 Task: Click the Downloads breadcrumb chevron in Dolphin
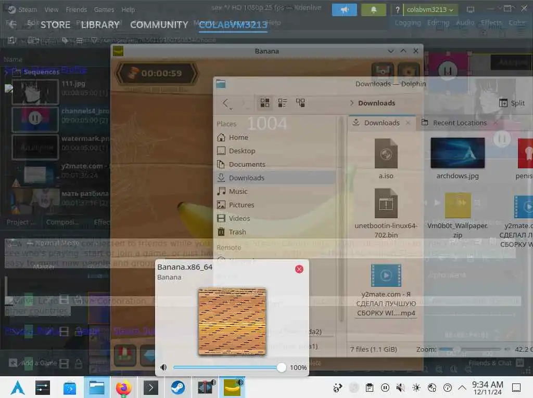[351, 103]
